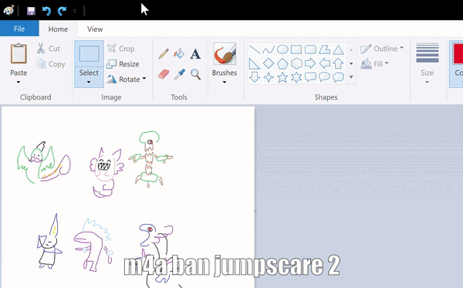The width and height of the screenshot is (463, 288).
Task: Click the Crop button
Action: tap(120, 49)
